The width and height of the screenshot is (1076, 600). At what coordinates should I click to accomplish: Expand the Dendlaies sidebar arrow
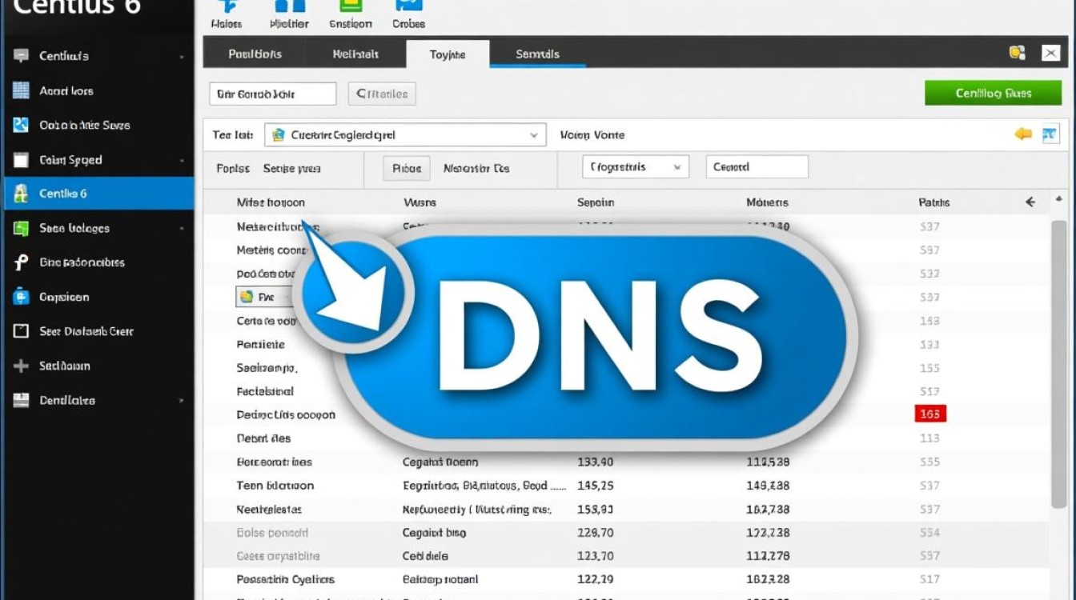tap(182, 400)
